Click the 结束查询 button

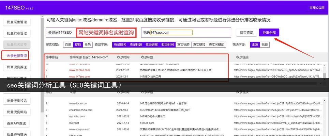246,33
